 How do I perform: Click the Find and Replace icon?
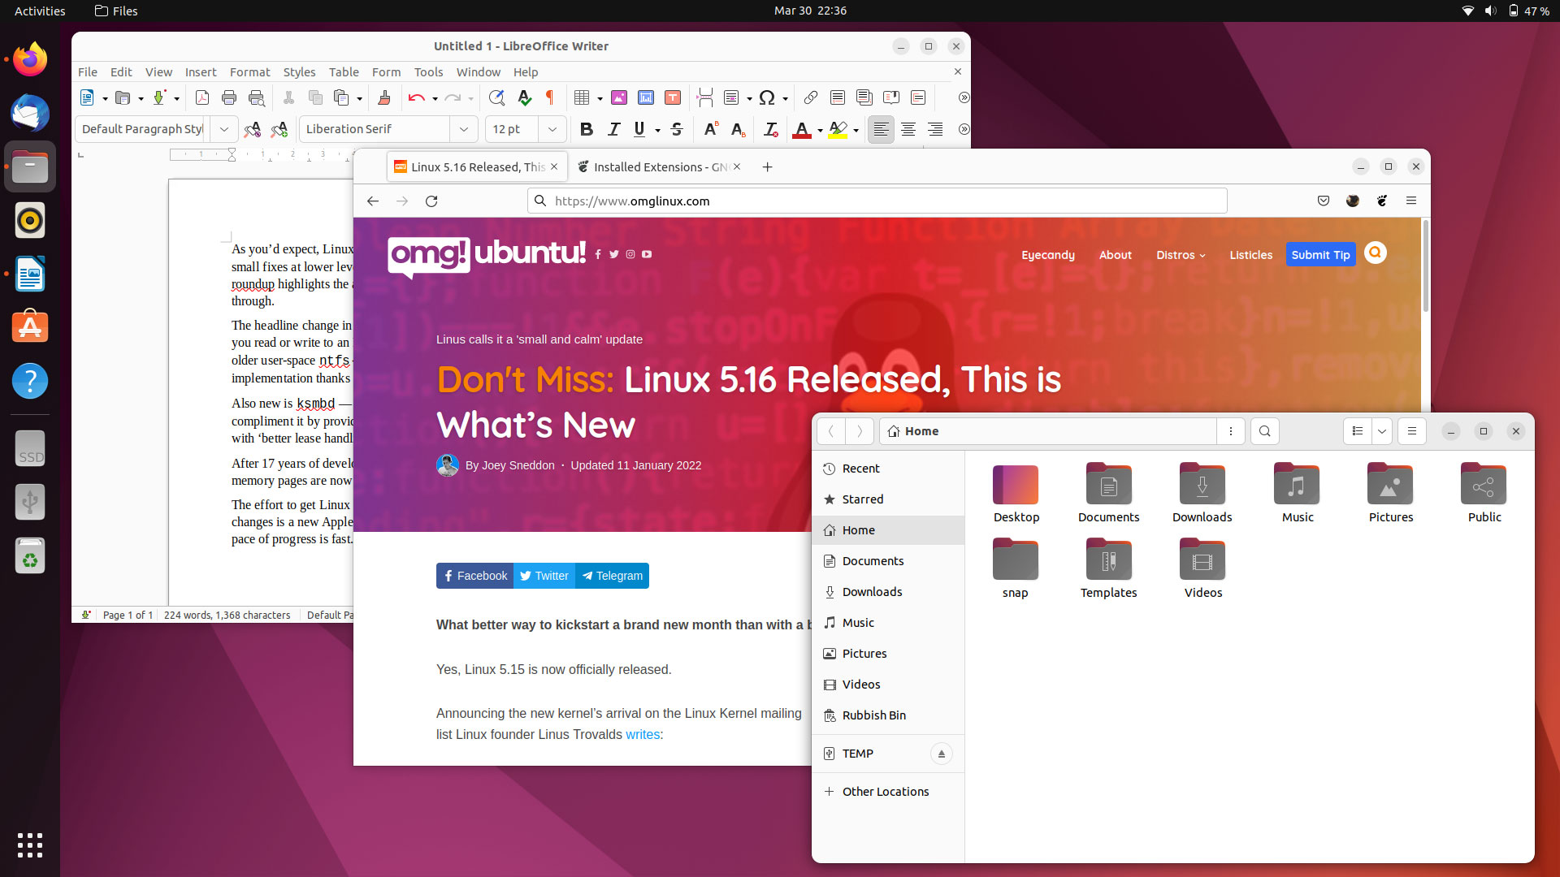click(495, 97)
